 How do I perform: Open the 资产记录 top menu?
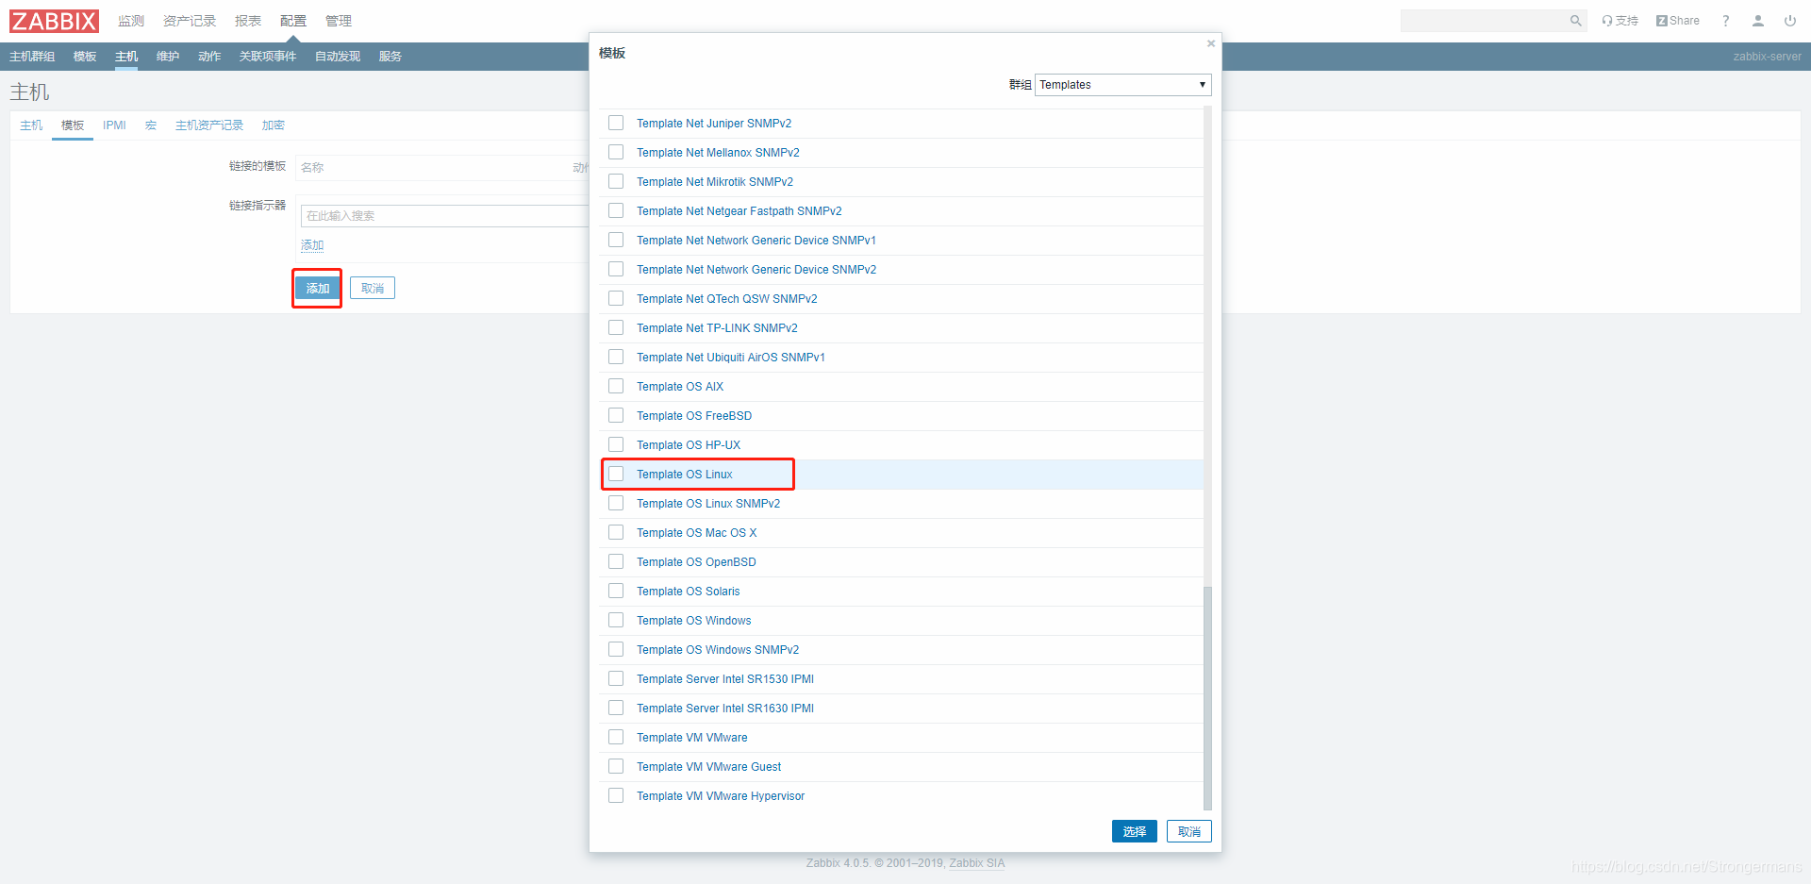(x=190, y=21)
